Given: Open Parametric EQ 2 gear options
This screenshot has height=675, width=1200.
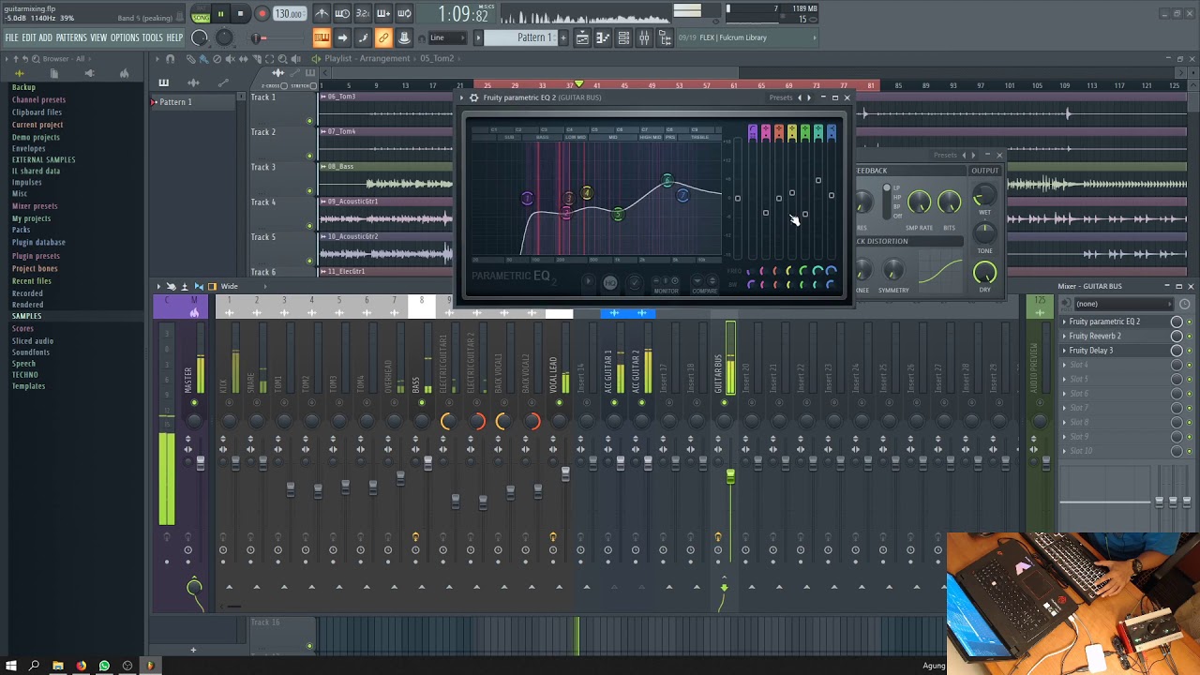Looking at the screenshot, I should tap(473, 97).
